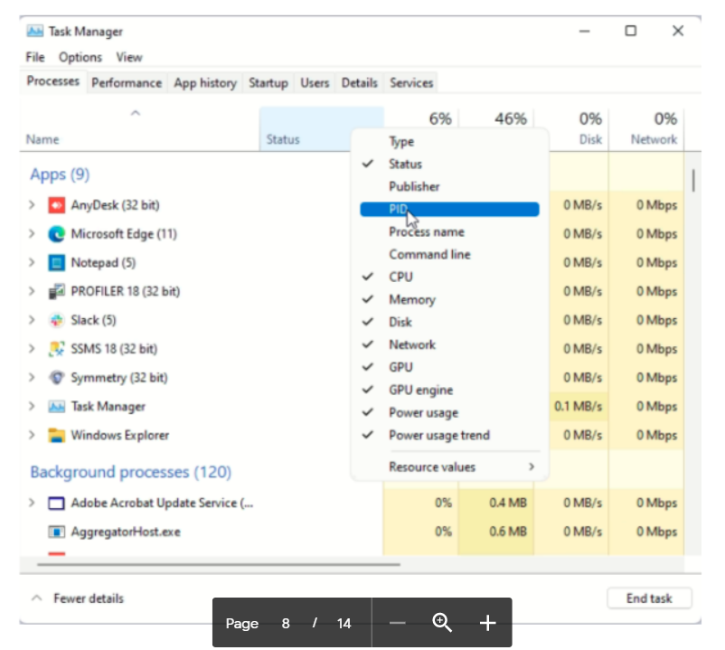Screen dimensions: 725x650
Task: Click the Windows Explorer folder icon
Action: [x=57, y=436]
